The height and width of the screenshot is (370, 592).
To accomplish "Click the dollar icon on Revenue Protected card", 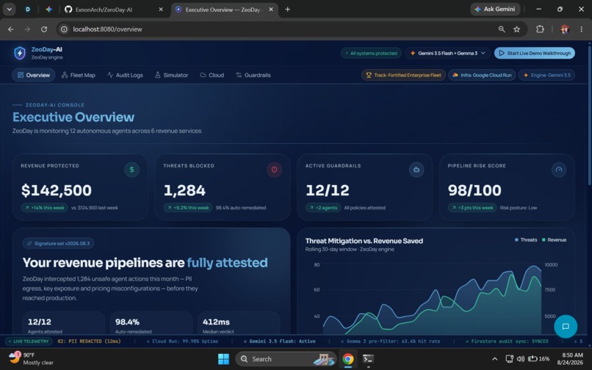I will tap(131, 170).
